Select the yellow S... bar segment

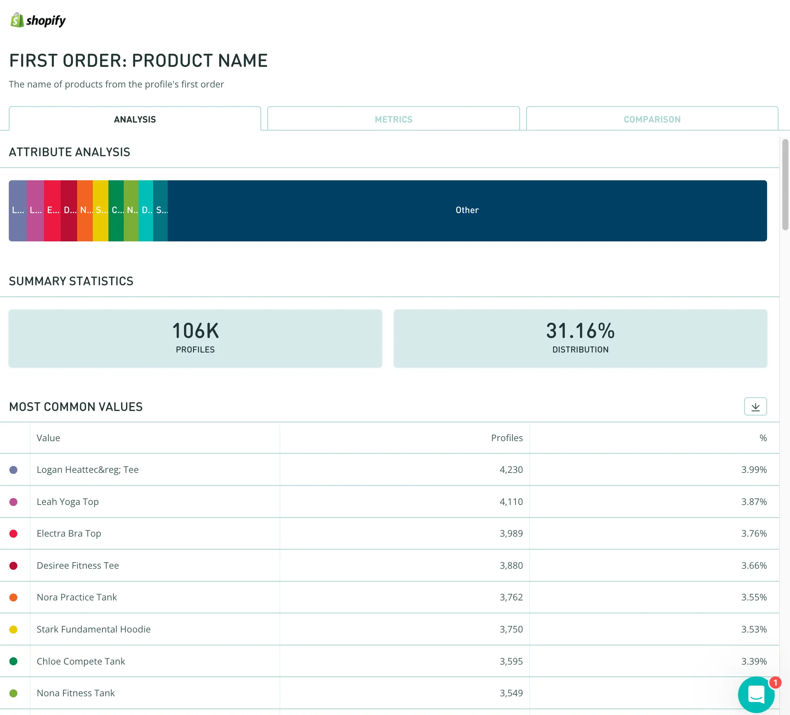[x=101, y=210]
